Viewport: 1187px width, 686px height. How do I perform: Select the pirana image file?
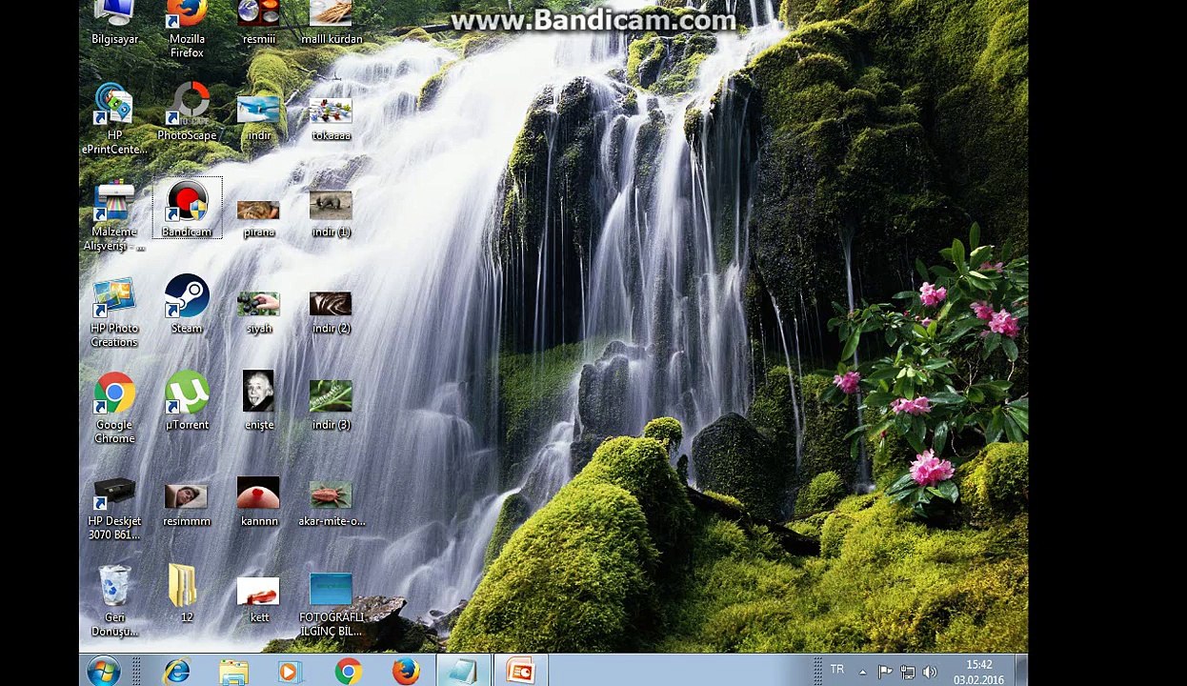click(x=258, y=217)
